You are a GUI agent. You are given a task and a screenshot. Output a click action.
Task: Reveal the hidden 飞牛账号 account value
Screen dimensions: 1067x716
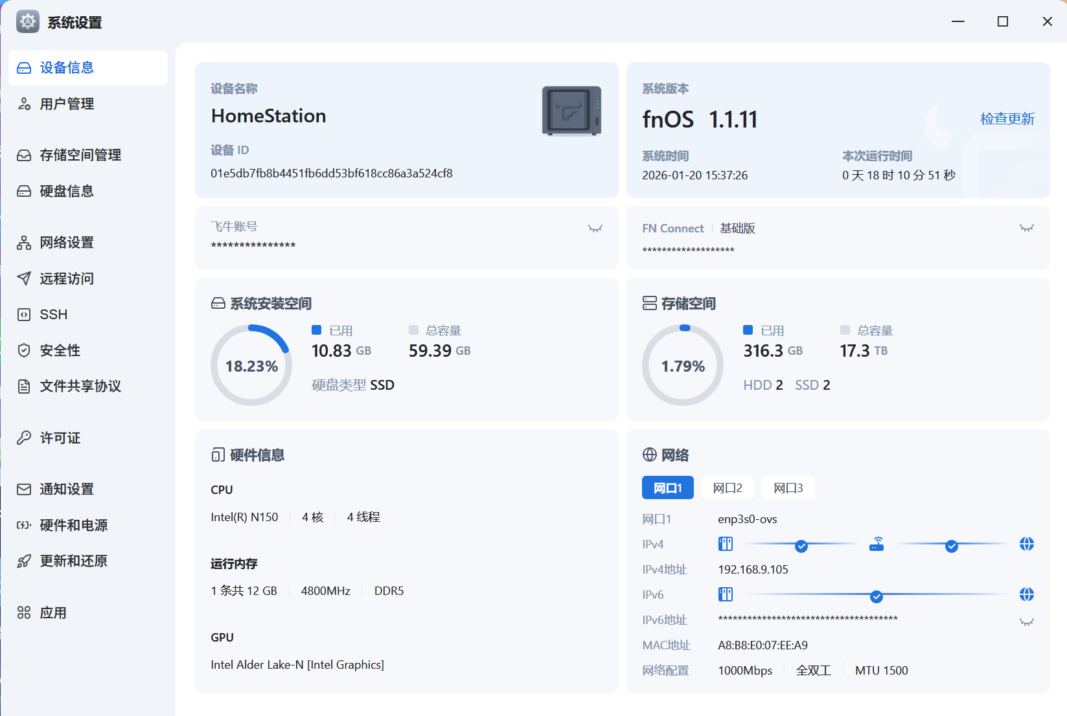(x=595, y=228)
